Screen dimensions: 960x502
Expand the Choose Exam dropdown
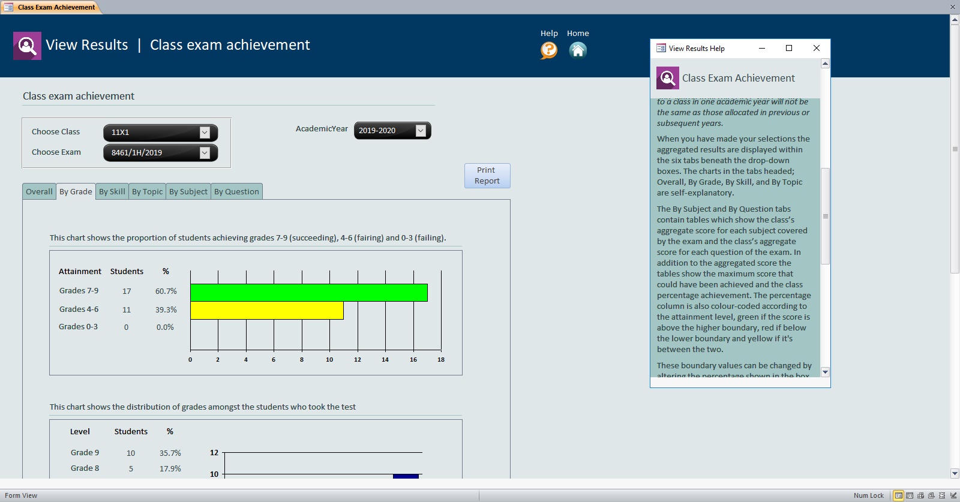(205, 153)
